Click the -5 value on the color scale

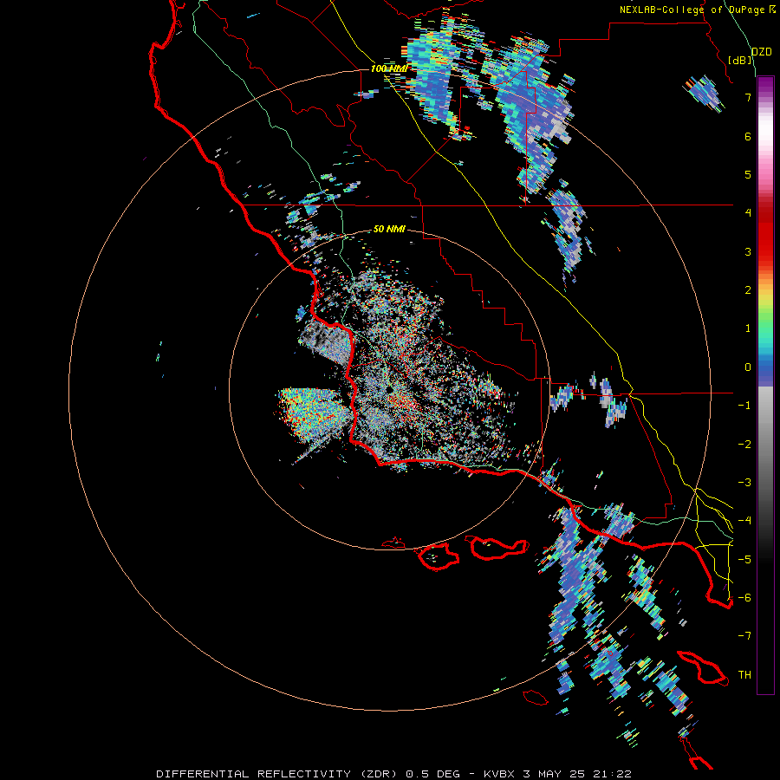pyautogui.click(x=744, y=560)
